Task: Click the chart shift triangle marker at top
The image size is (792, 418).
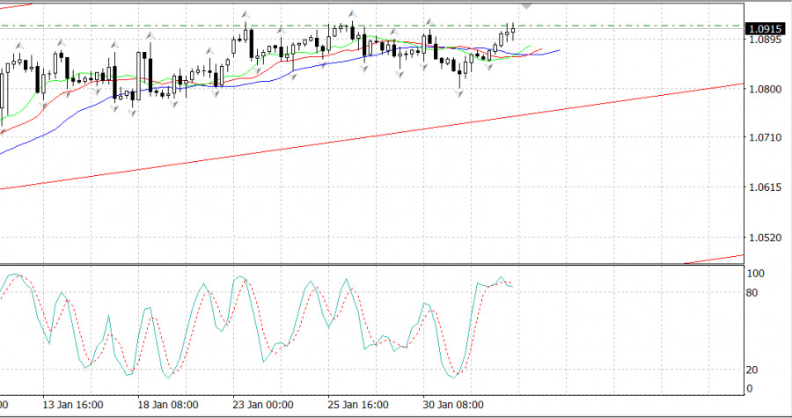Action: 527,6
